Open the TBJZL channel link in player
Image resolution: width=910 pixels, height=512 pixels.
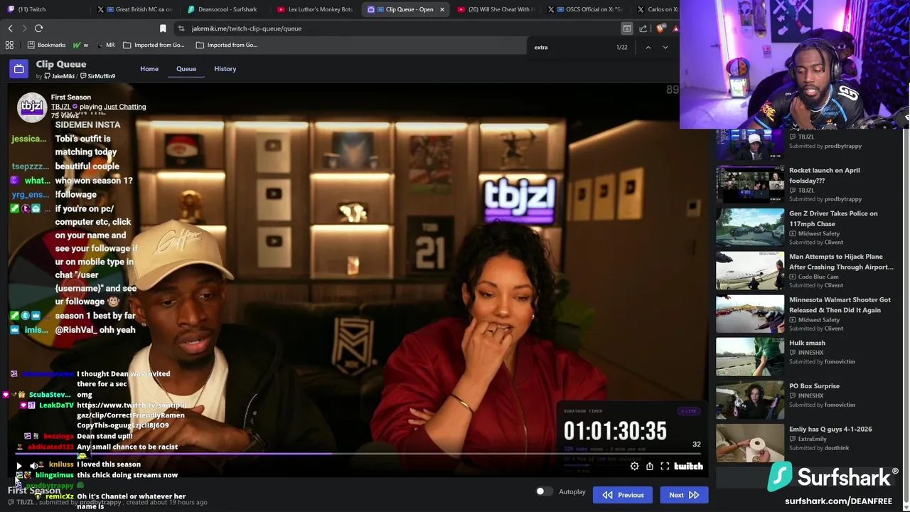[x=60, y=107]
